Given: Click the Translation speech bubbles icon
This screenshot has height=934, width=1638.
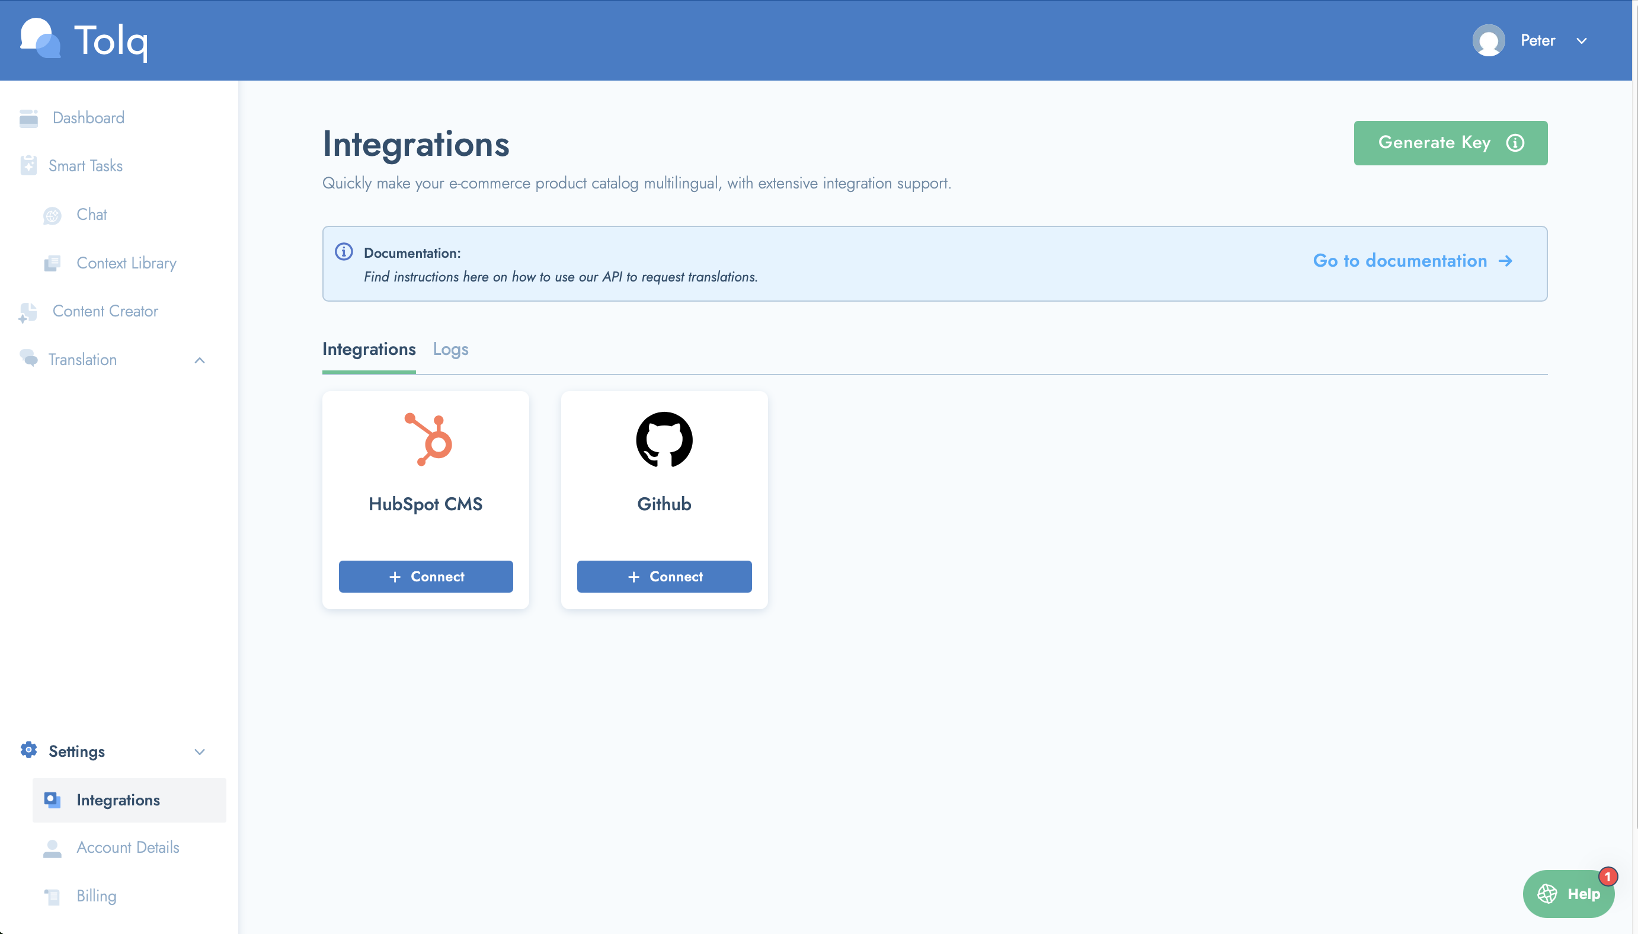Looking at the screenshot, I should (x=28, y=359).
